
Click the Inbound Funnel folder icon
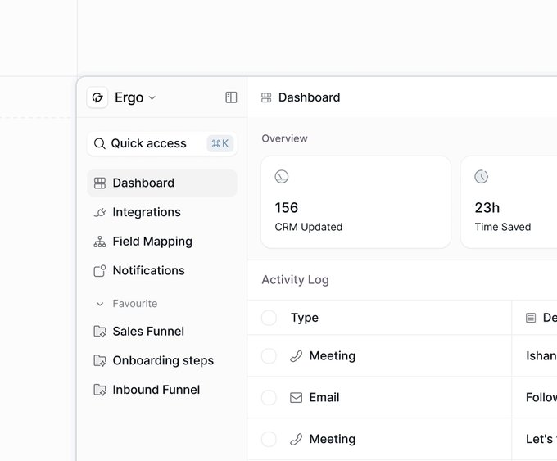(100, 390)
